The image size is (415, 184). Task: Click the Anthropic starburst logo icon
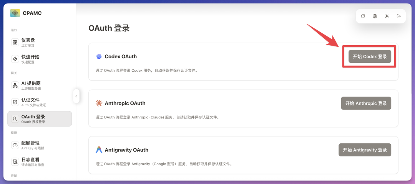click(x=99, y=103)
